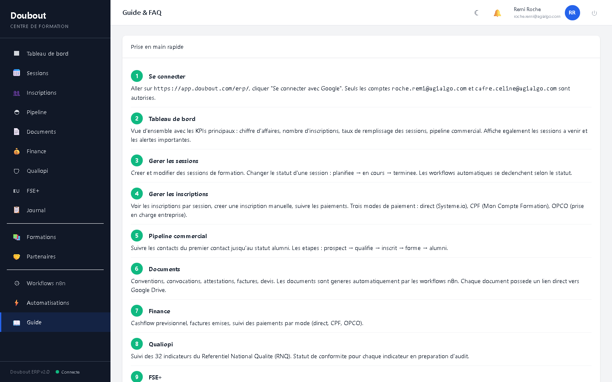The image size is (612, 382).
Task: Open the Documents section in sidebar
Action: (41, 132)
